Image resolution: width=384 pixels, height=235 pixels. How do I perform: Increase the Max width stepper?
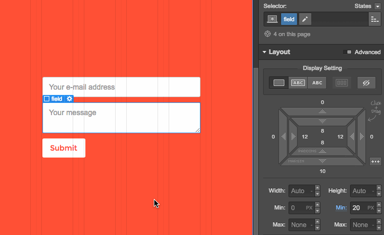317,222
